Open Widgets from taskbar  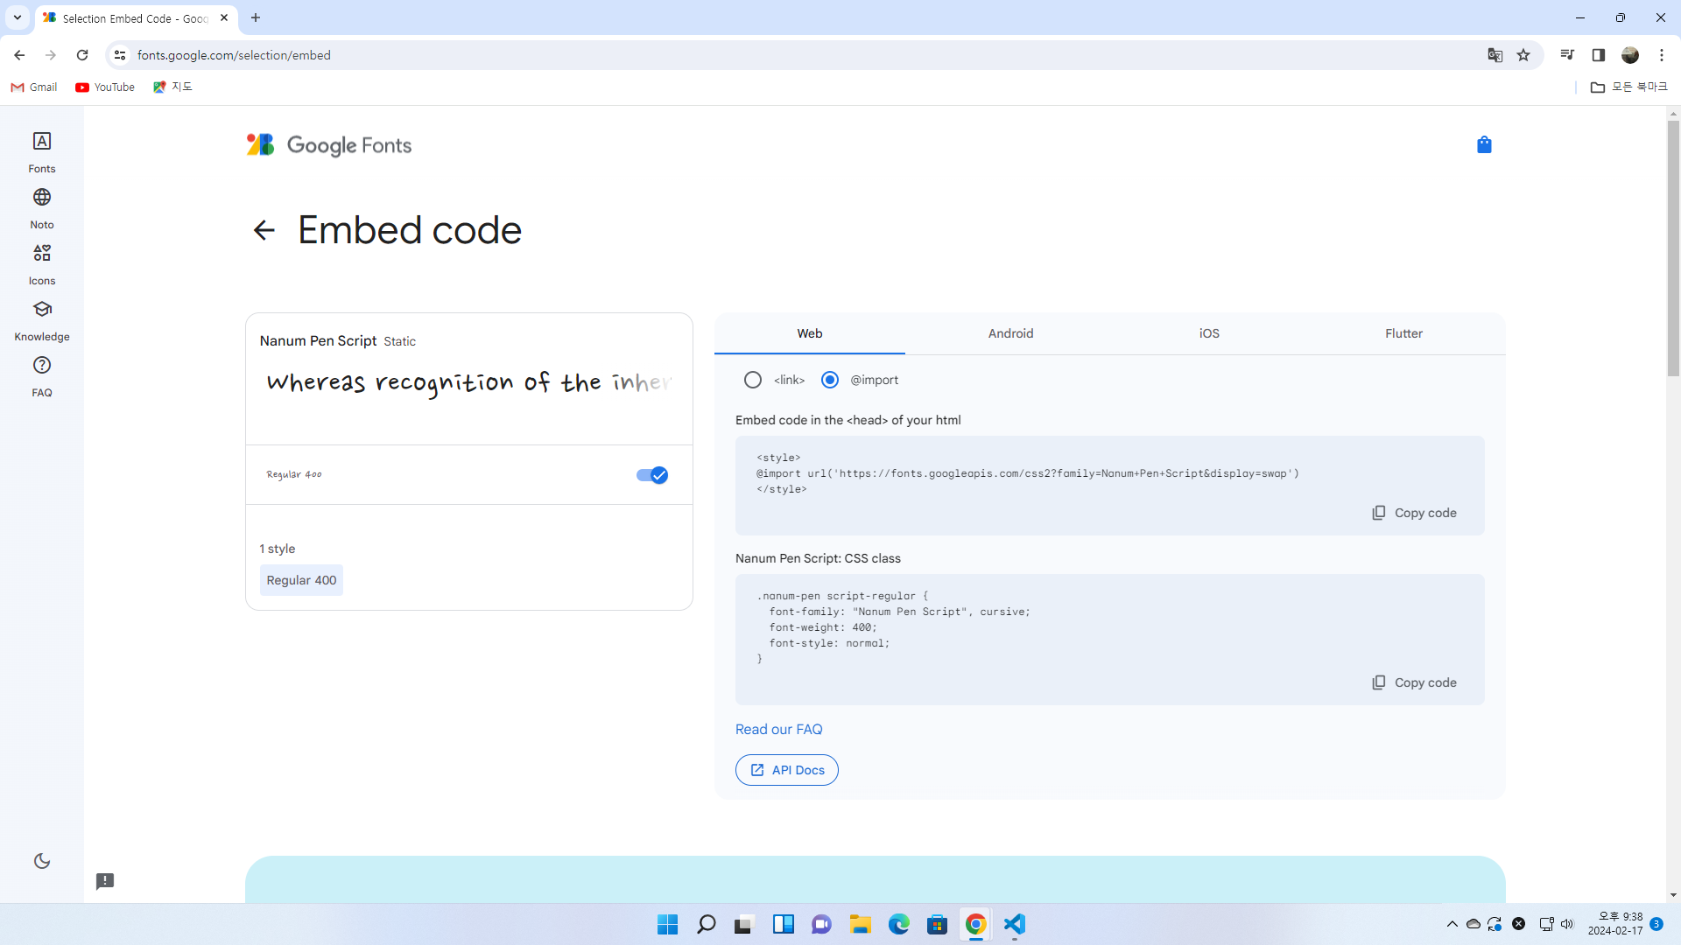(783, 924)
